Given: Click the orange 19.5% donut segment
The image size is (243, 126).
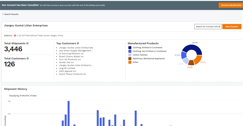Looking at the screenshot, I should tap(198, 60).
